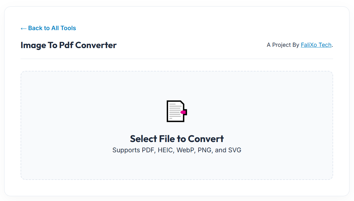The image size is (354, 201).
Task: Open the Back to All Tools link
Action: coord(52,28)
